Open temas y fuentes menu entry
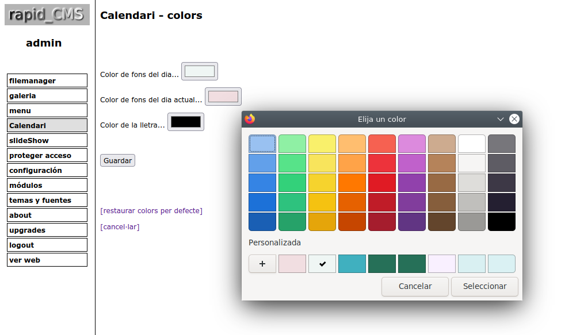This screenshot has height=335, width=584. tap(47, 200)
